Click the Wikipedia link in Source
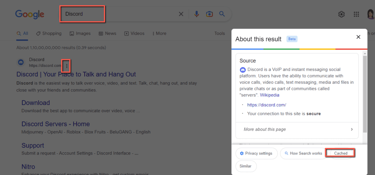Image resolution: width=375 pixels, height=175 pixels. click(x=270, y=95)
